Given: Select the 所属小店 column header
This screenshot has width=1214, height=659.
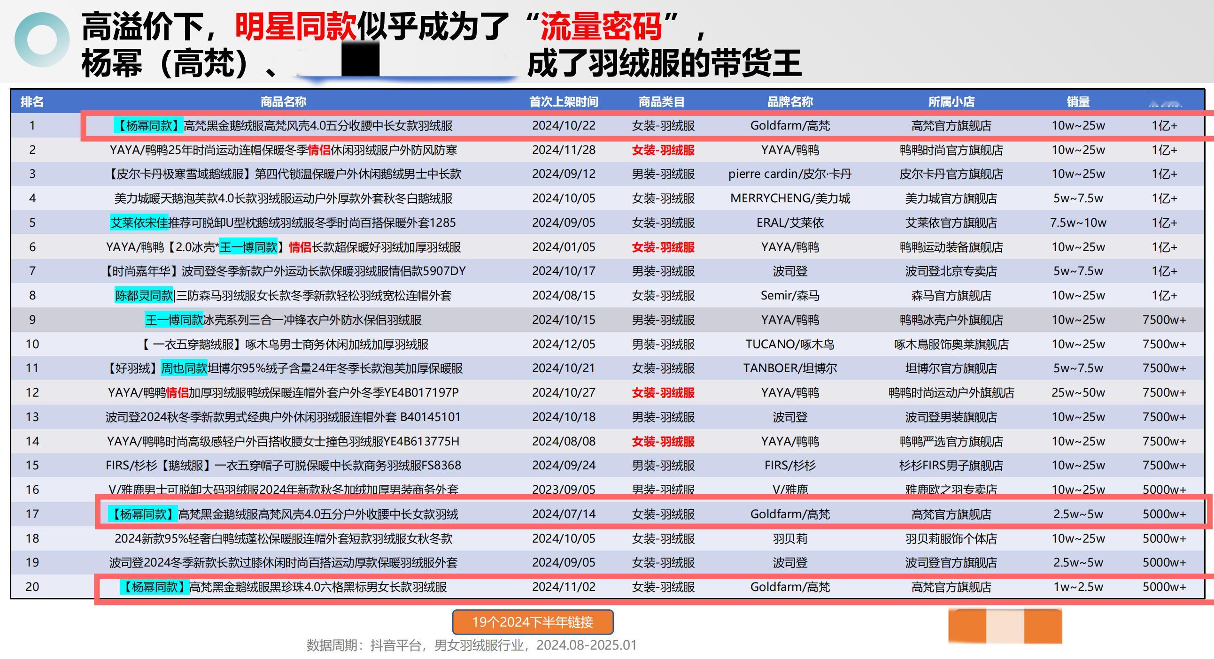Looking at the screenshot, I should point(951,102).
